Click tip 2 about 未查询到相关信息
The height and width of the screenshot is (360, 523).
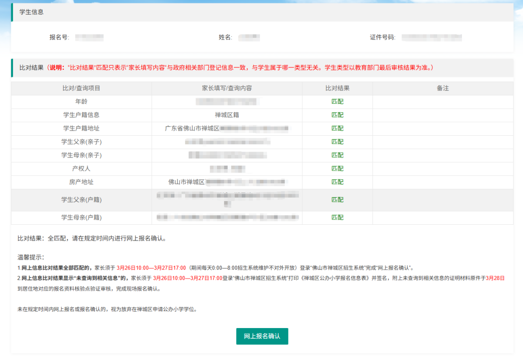pyautogui.click(x=261, y=283)
